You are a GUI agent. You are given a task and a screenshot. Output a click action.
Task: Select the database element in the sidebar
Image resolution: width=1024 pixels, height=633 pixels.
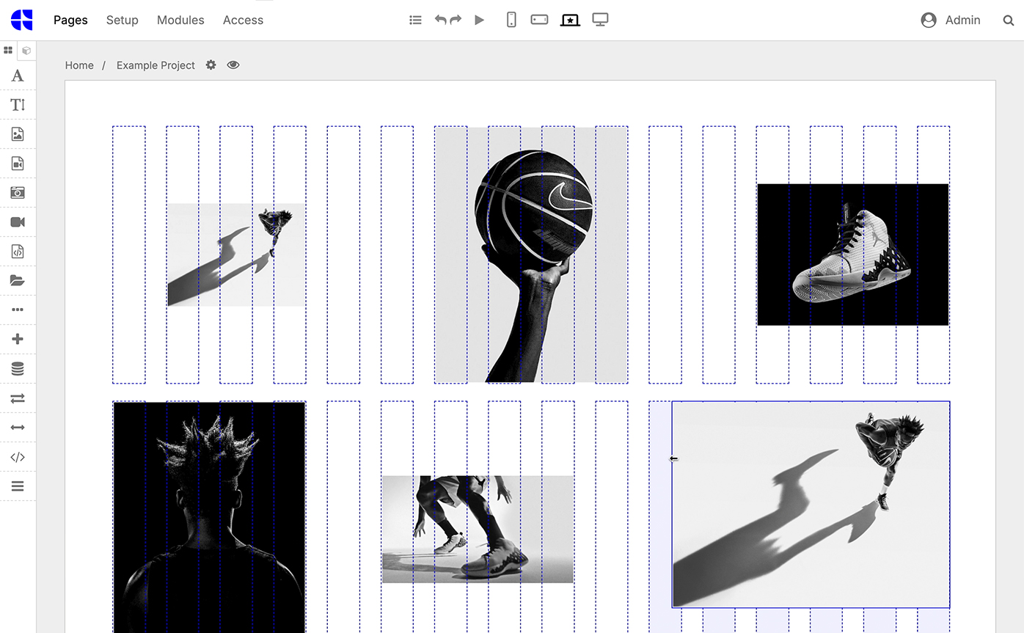click(18, 368)
